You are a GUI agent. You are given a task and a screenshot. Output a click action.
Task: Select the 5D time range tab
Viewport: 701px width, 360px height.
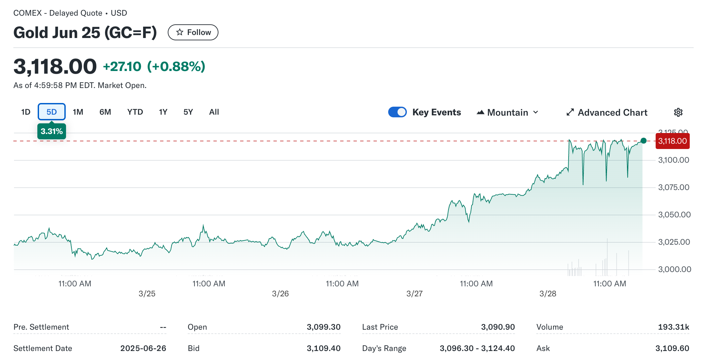point(52,112)
